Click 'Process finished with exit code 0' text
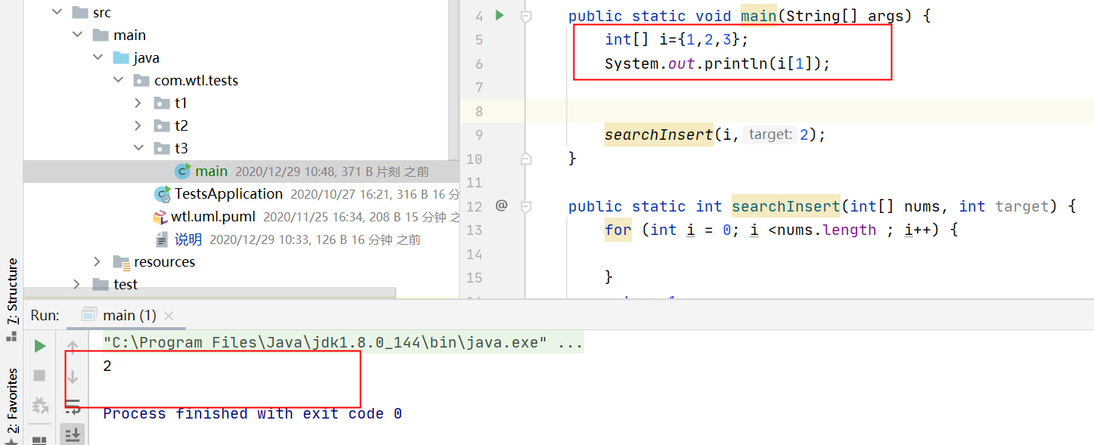Viewport: 1094px width, 445px height. point(253,413)
